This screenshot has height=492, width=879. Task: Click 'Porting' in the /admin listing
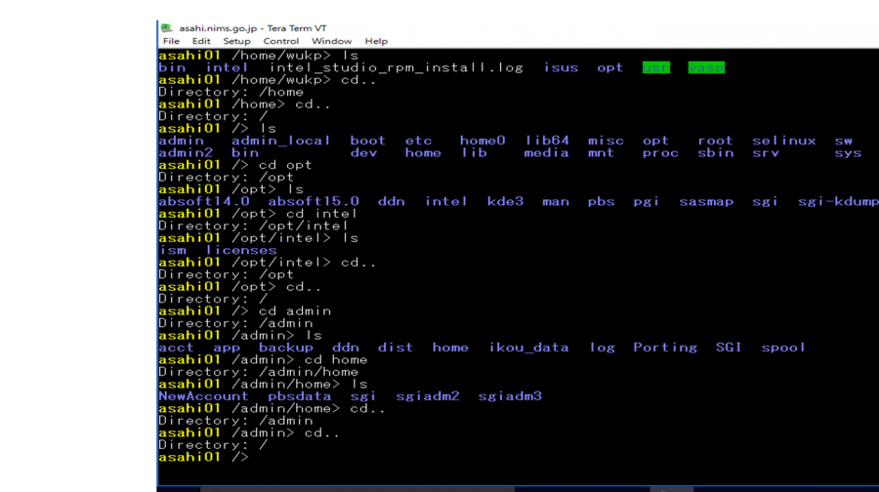665,348
